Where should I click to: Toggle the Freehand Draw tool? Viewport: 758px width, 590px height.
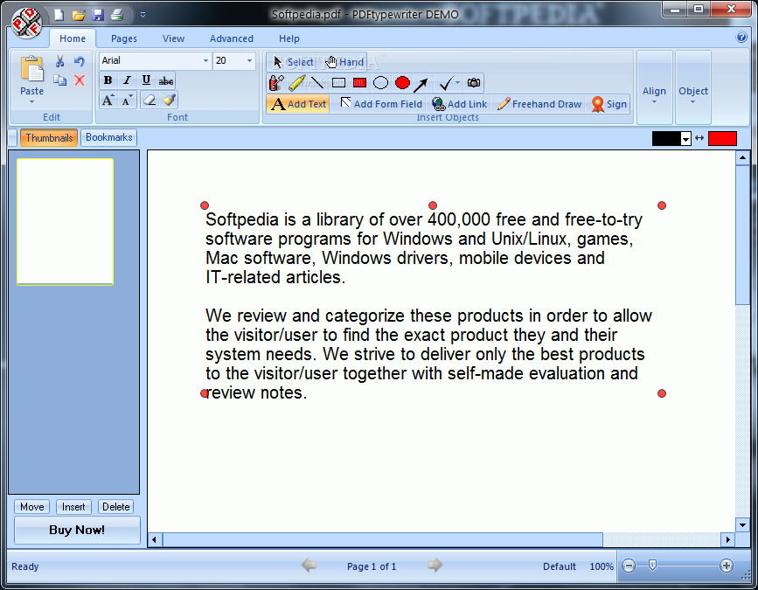[539, 104]
